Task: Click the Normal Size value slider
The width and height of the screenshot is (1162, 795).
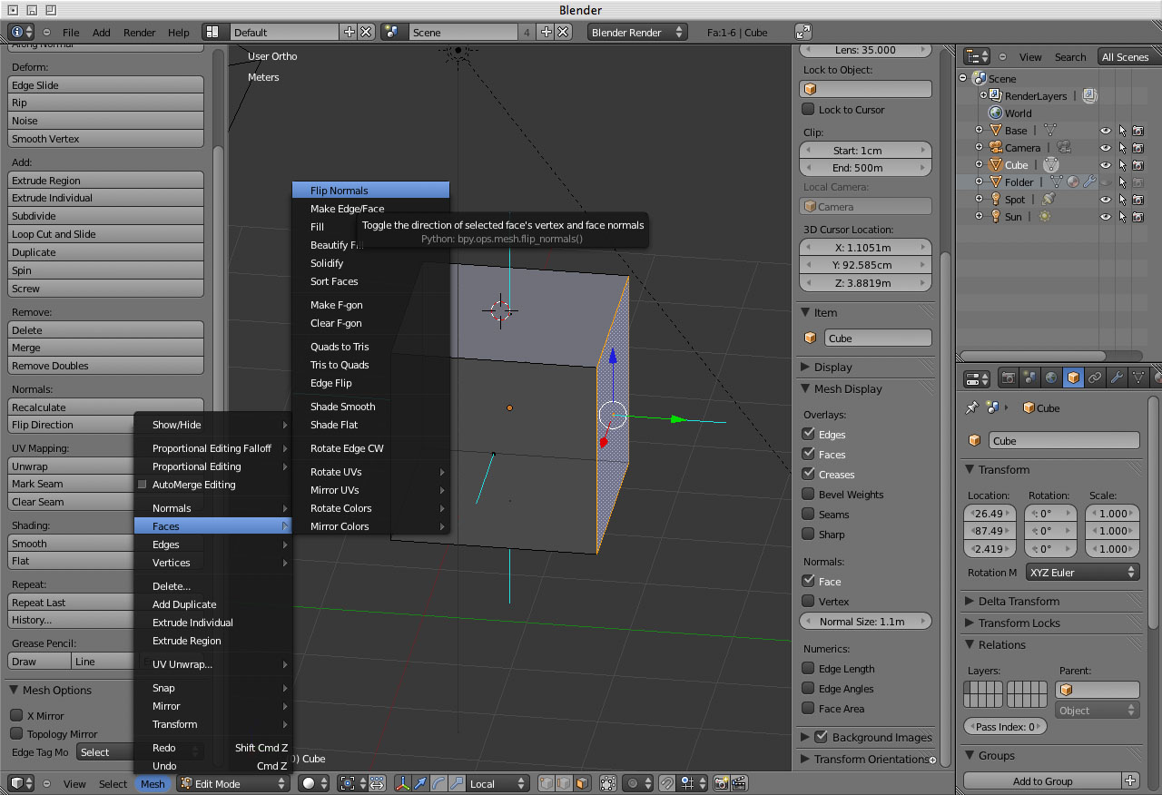Action: pos(865,622)
